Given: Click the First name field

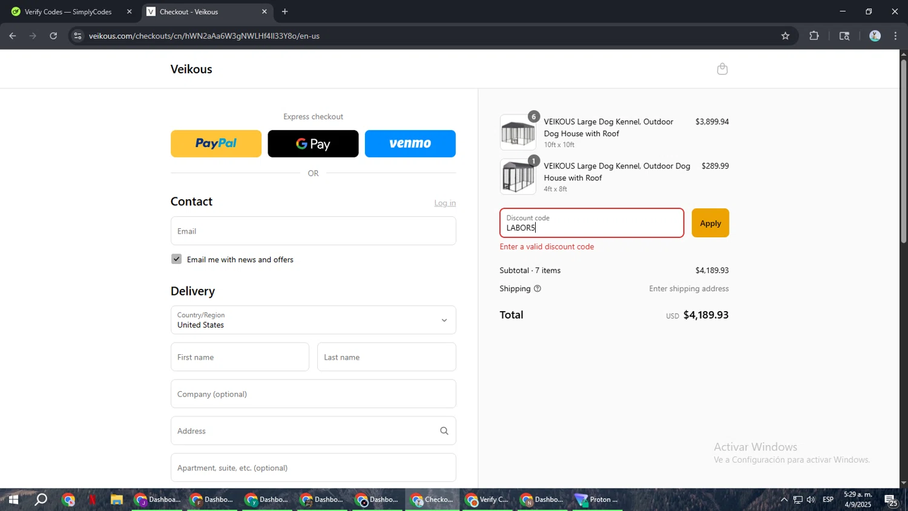Looking at the screenshot, I should (240, 357).
